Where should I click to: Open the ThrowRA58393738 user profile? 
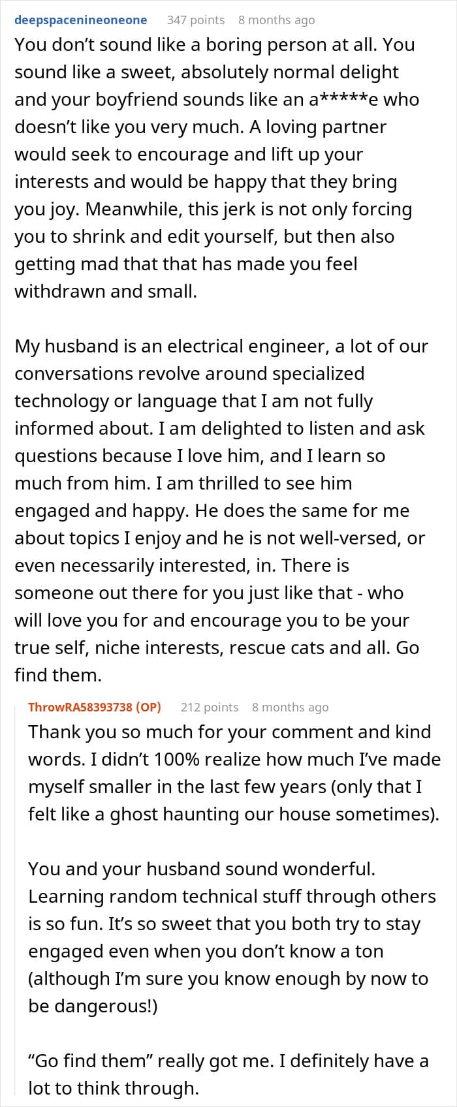coord(81,707)
